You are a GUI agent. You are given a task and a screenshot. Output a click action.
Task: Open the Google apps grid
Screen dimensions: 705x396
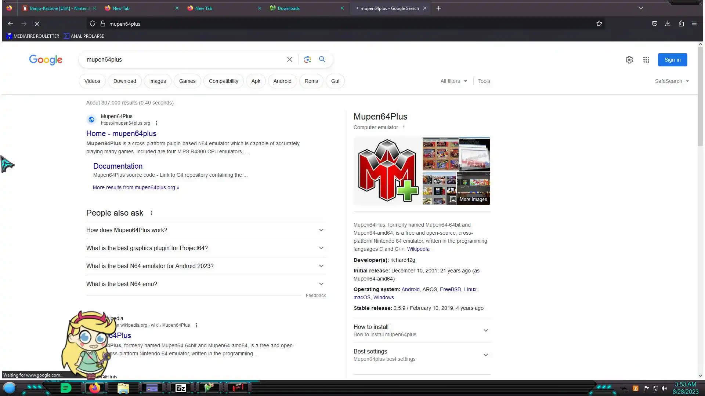pyautogui.click(x=646, y=60)
